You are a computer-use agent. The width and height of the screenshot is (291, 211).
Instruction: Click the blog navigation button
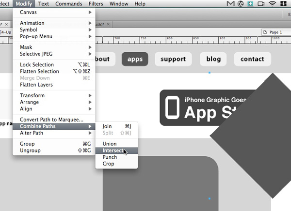coord(213,59)
